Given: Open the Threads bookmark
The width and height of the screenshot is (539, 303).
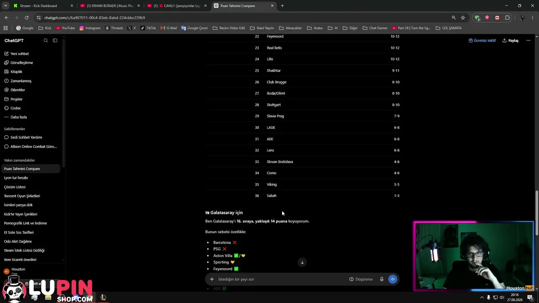Looking at the screenshot, I should [114, 28].
